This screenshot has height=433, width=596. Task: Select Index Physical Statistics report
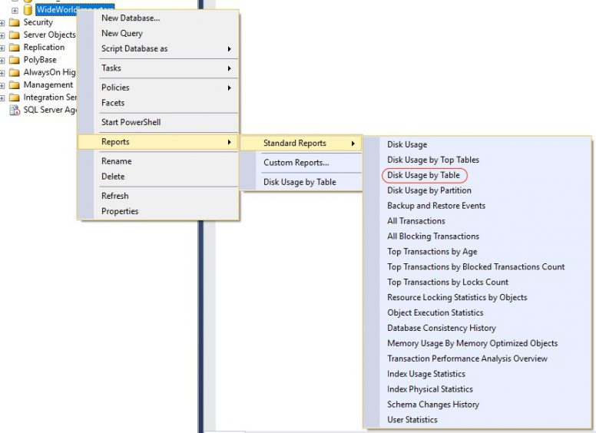point(430,389)
